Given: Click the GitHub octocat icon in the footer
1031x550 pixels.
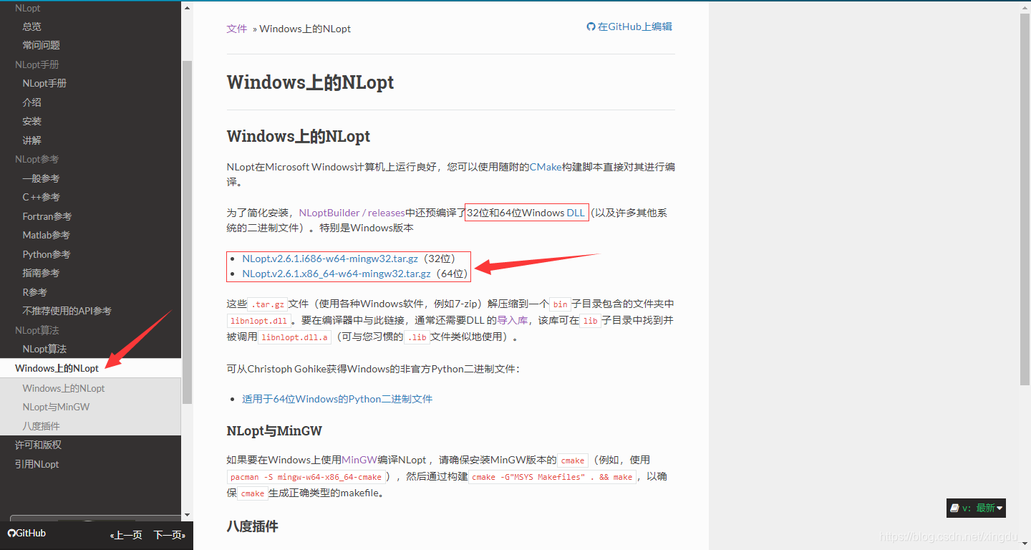Looking at the screenshot, I should (x=11, y=533).
